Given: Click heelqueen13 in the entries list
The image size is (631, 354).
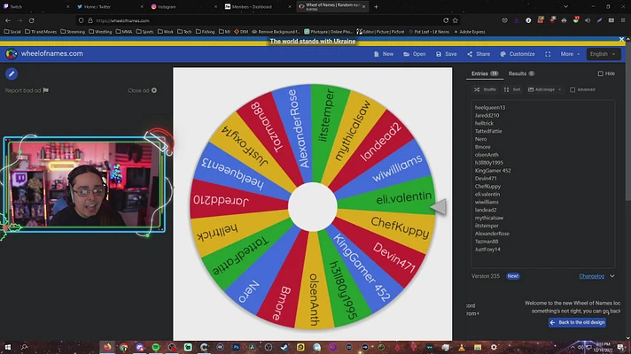Looking at the screenshot, I should click(x=490, y=107).
